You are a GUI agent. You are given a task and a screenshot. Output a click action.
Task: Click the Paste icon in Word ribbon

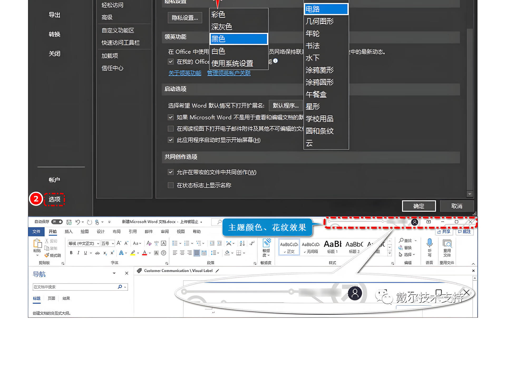[37, 243]
